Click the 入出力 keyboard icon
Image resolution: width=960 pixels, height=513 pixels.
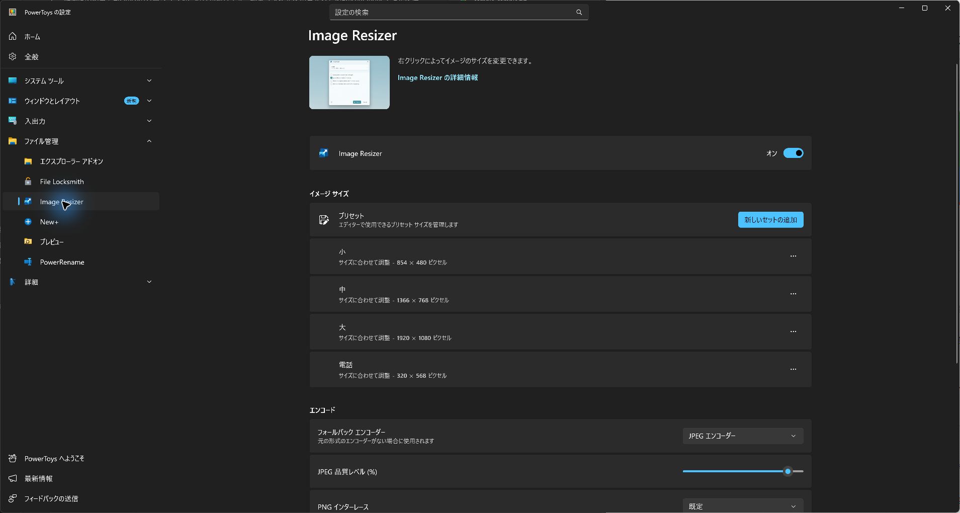click(x=13, y=121)
